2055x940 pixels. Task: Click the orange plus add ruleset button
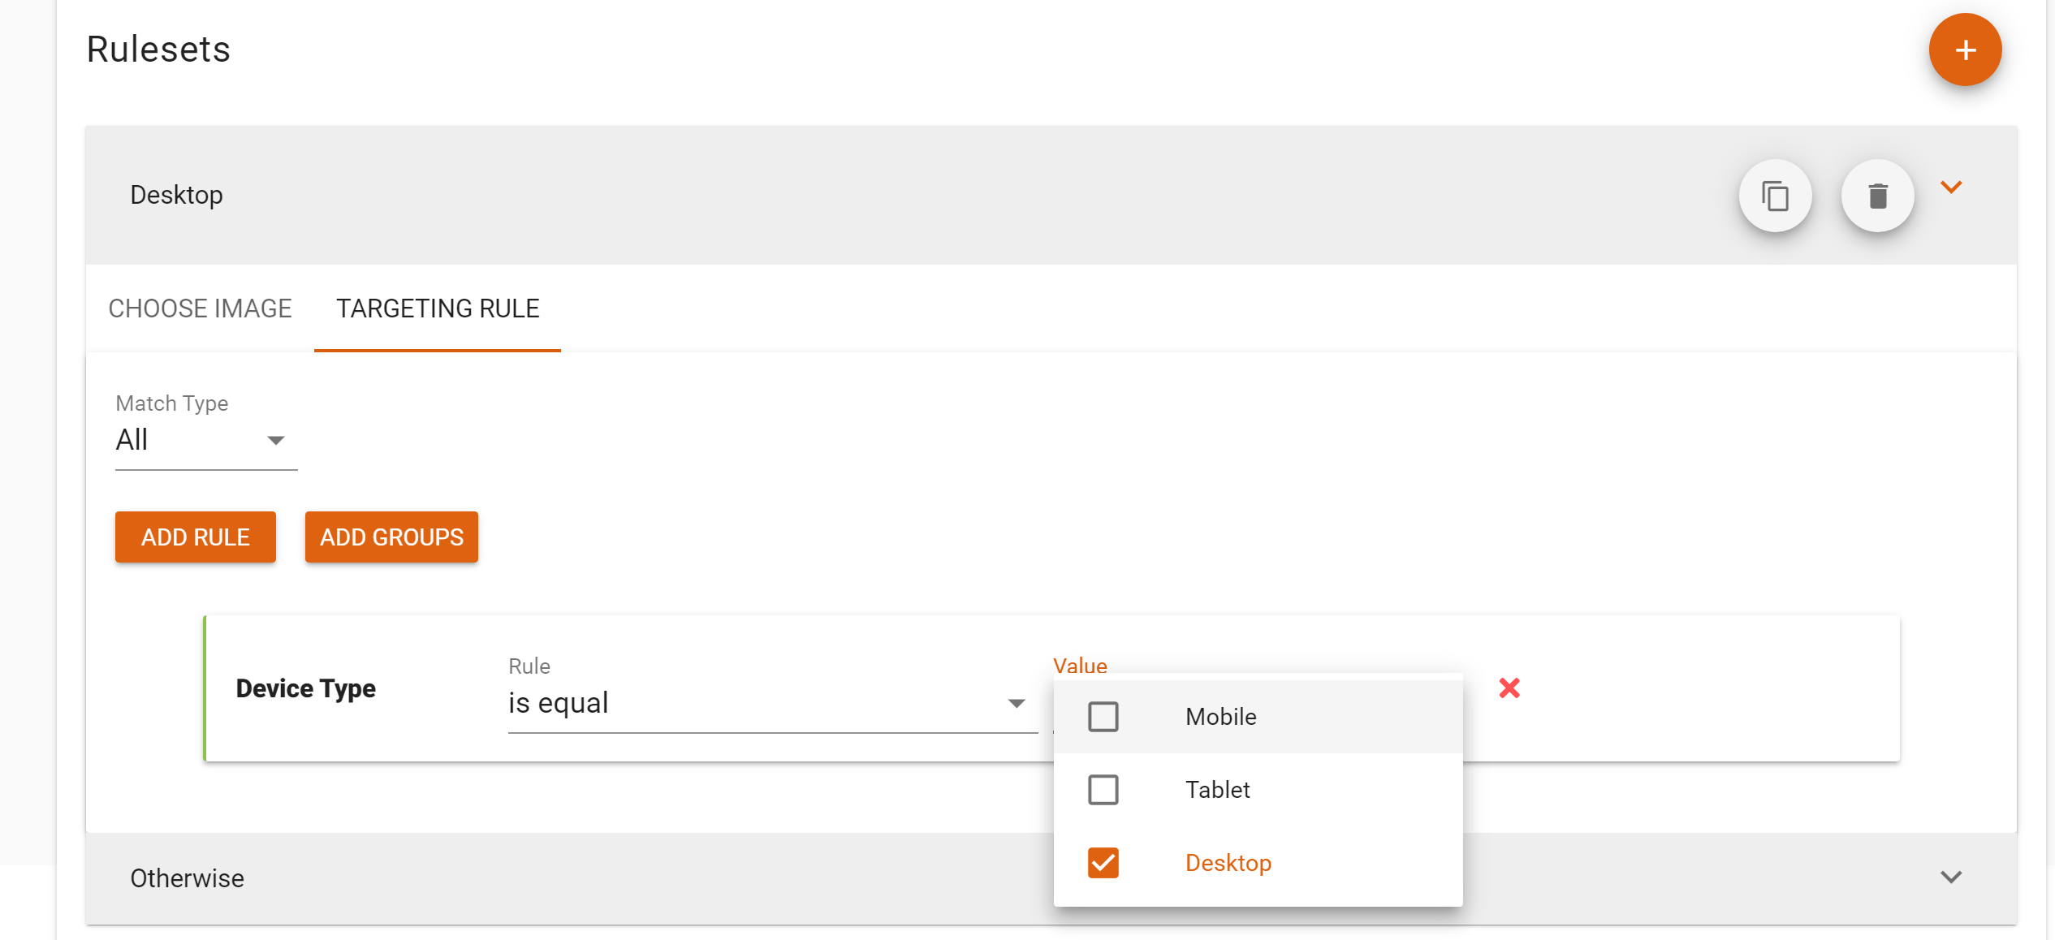click(1964, 50)
